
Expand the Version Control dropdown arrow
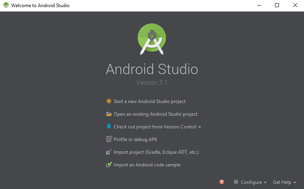pos(200,127)
